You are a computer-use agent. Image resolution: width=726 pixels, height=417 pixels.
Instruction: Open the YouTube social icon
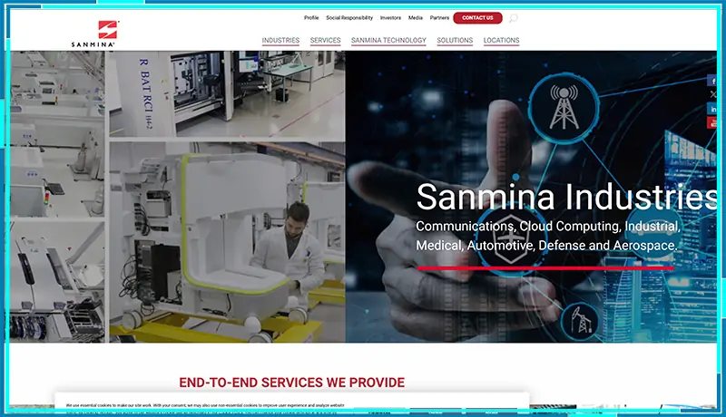click(x=712, y=122)
